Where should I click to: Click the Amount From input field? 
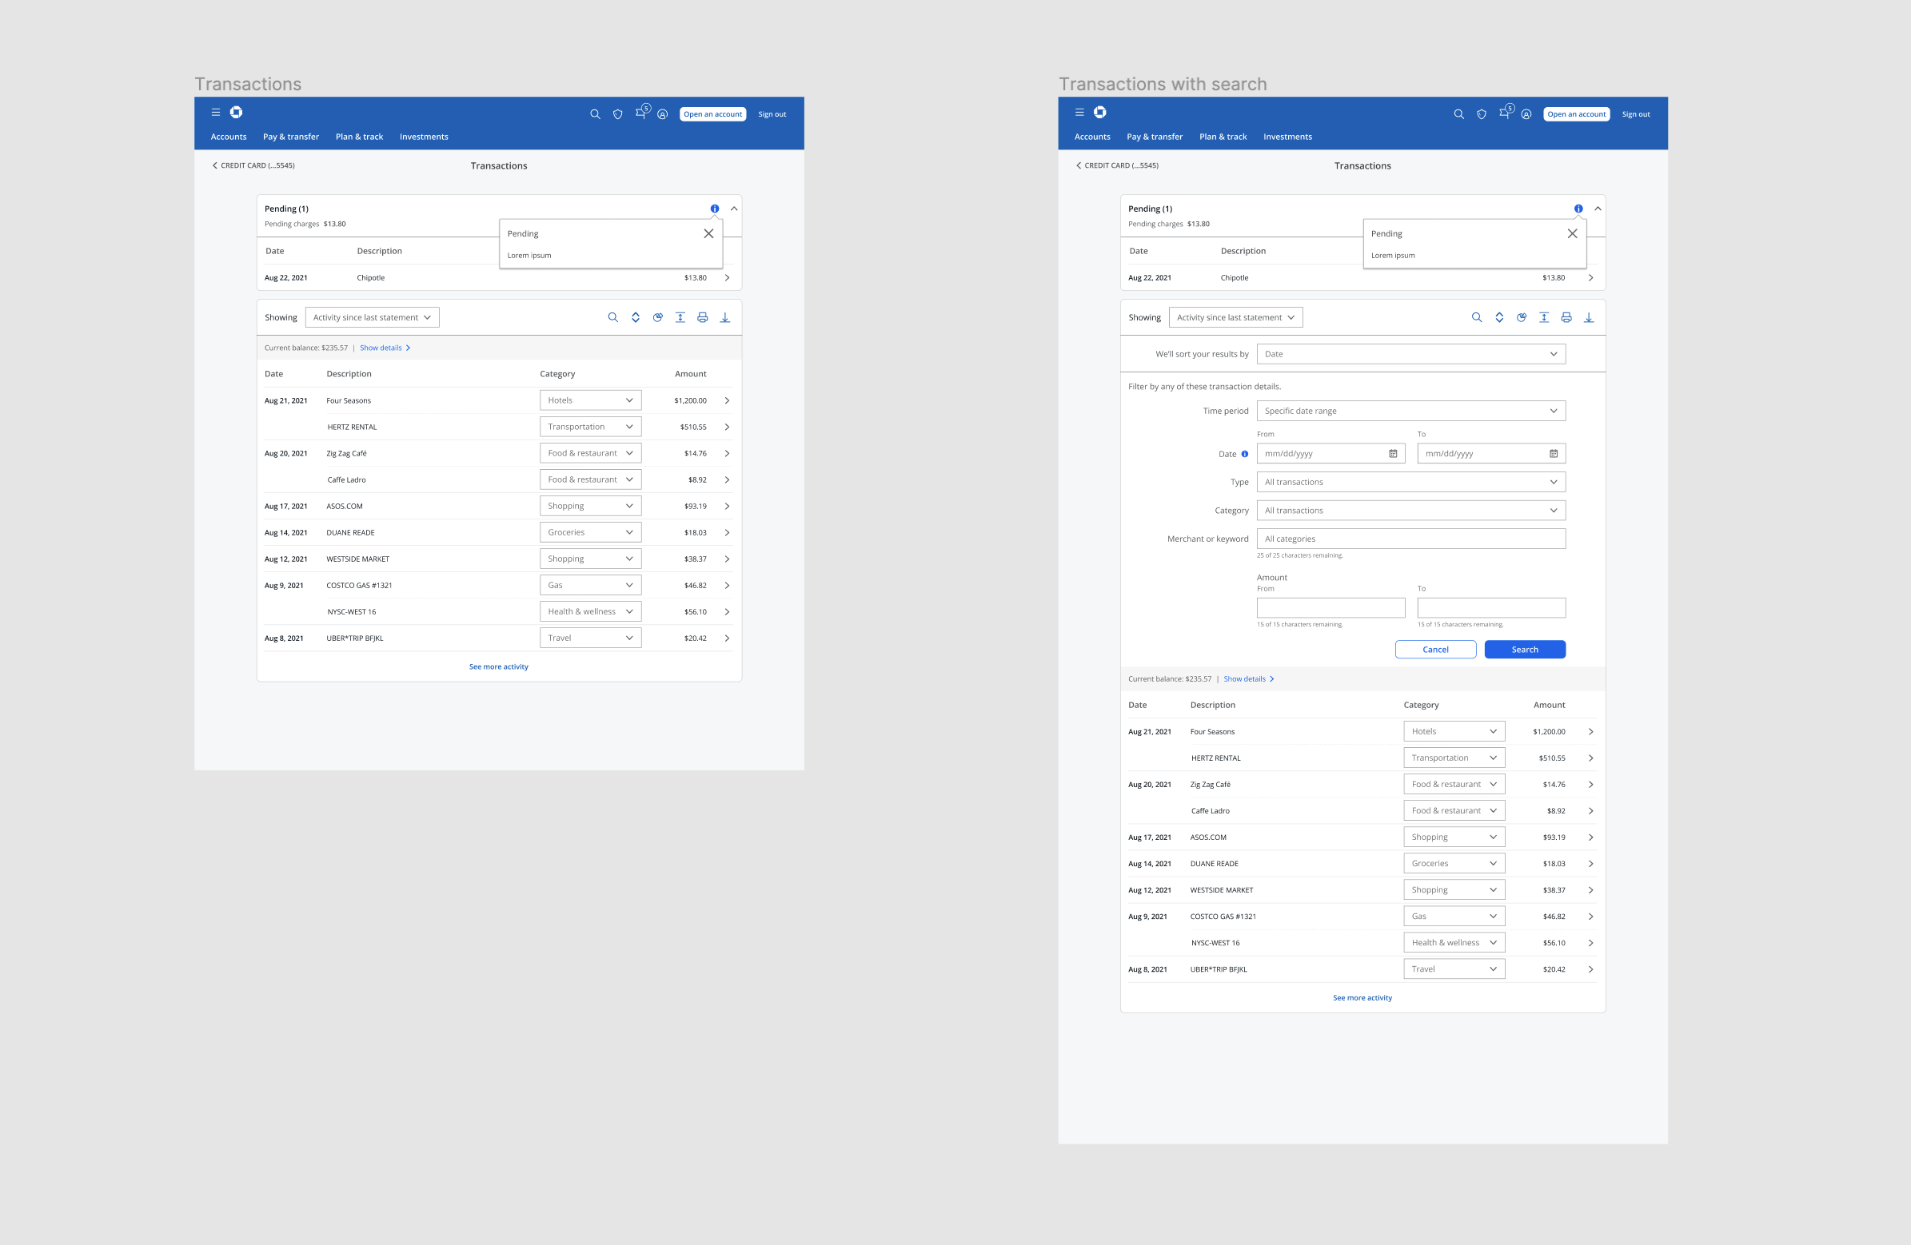pyautogui.click(x=1331, y=607)
